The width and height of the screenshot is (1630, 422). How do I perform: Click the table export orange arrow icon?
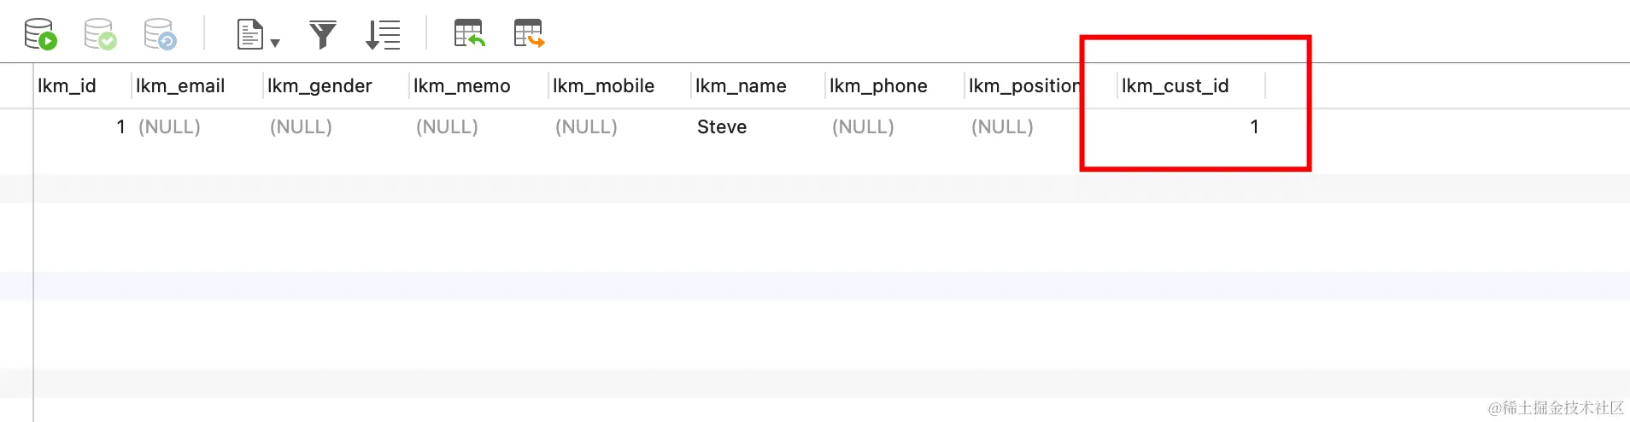(529, 33)
